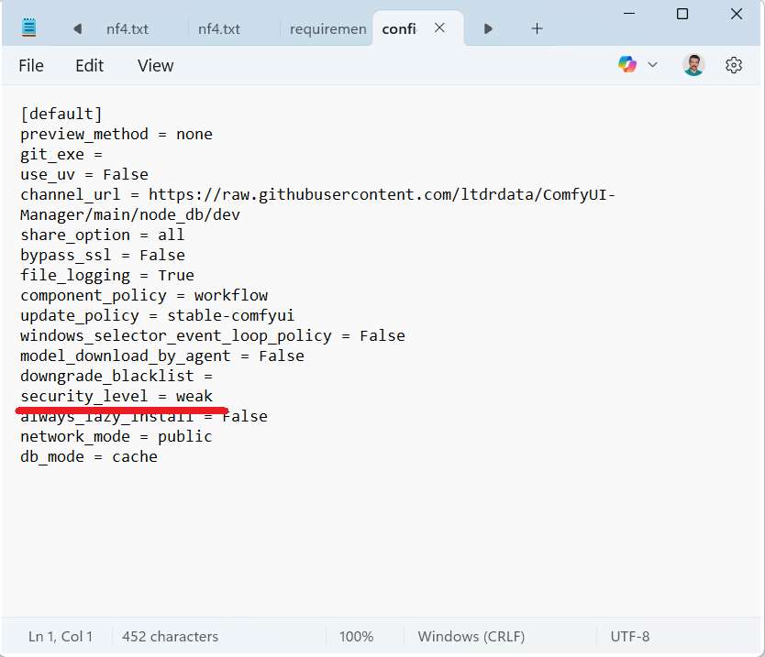The height and width of the screenshot is (657, 765).
Task: Maximize the Notepad window
Action: [682, 14]
